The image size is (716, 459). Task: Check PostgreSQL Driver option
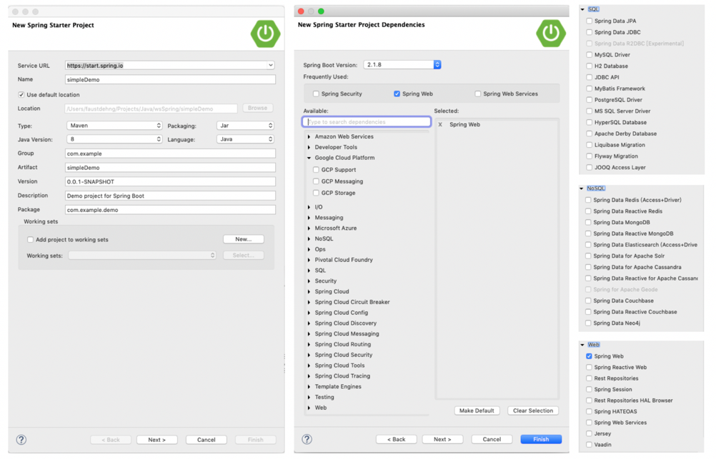(589, 100)
